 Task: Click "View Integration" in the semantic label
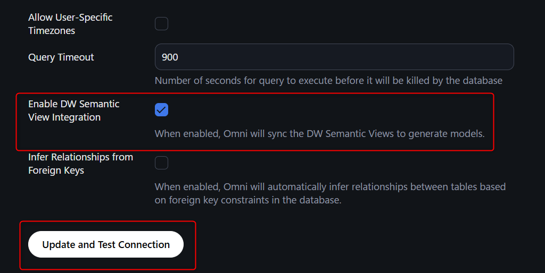64,117
